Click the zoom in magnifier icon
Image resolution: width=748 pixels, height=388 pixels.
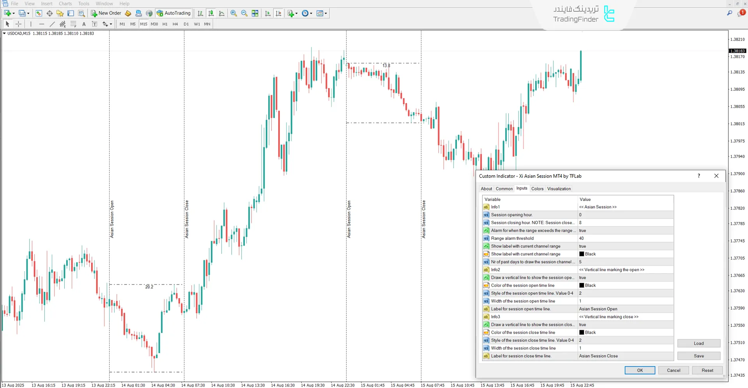click(233, 13)
